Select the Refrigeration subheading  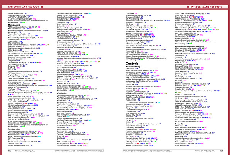click(14, 129)
